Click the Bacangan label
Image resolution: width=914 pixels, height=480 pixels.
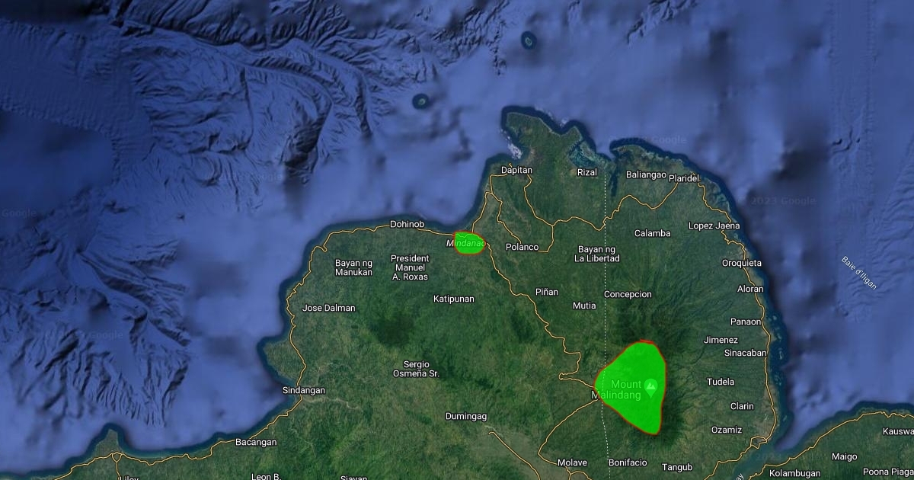256,442
